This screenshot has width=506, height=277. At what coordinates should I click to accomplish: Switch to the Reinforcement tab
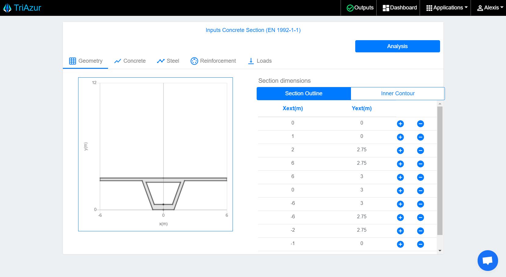(x=213, y=61)
